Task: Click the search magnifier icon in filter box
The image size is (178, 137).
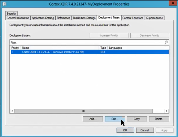Action: (166, 43)
